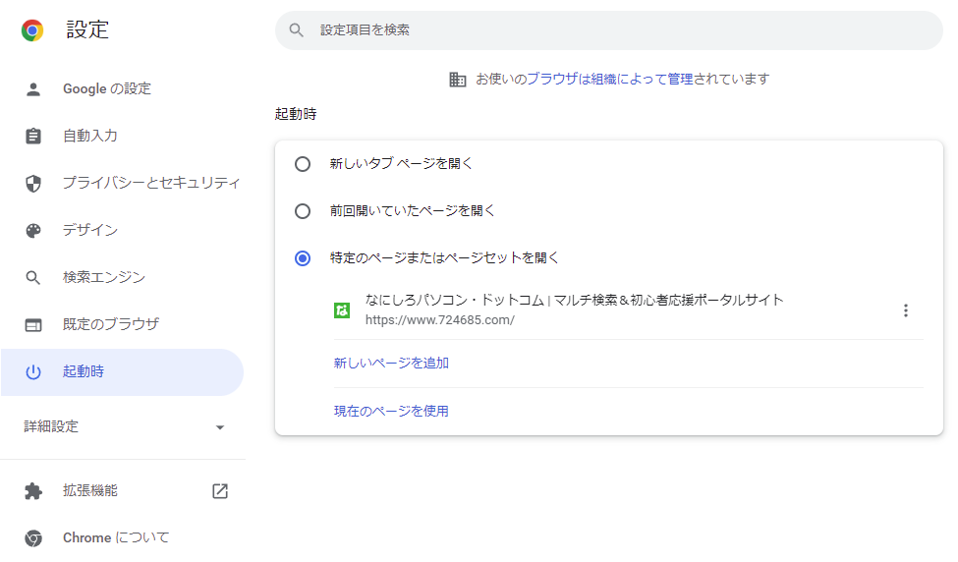The image size is (958, 562).
Task: Click the puzzle piece icon for 拡張機能
Action: [x=33, y=491]
